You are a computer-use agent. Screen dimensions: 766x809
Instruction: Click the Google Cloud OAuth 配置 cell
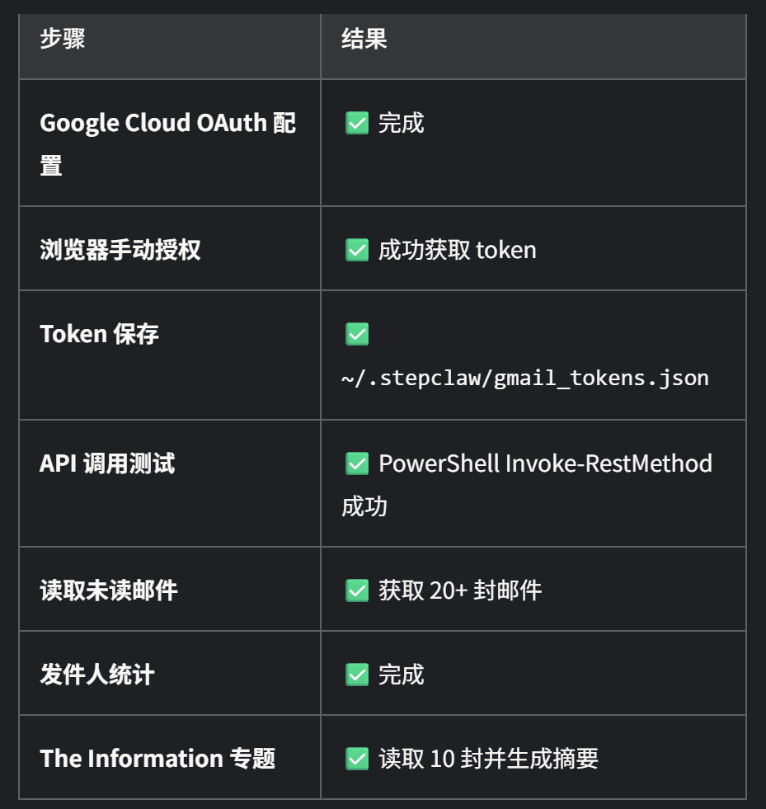pos(167,143)
